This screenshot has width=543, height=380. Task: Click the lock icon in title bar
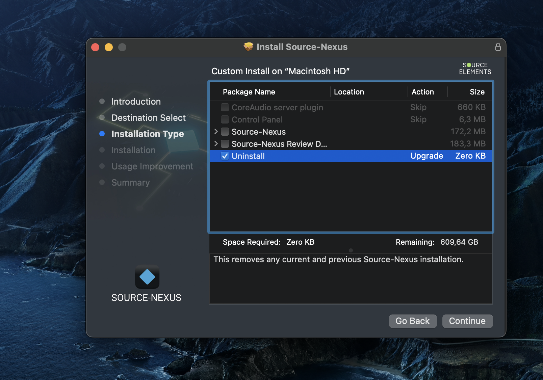tap(498, 47)
